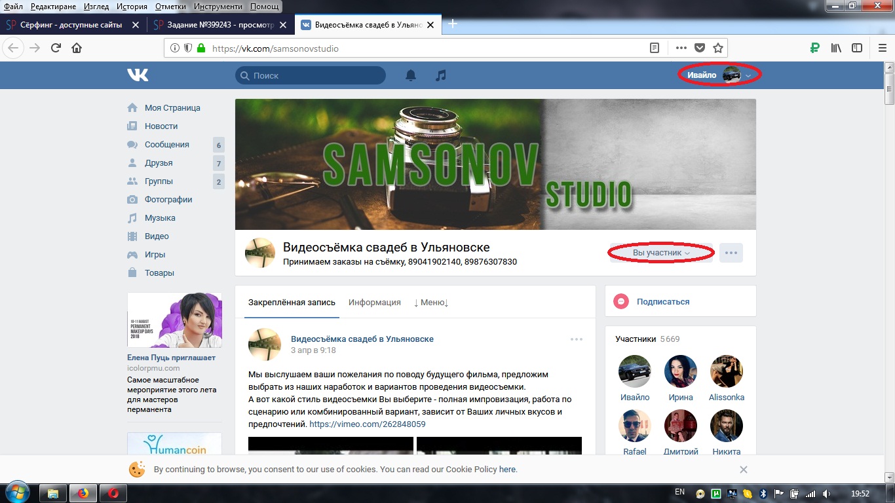The width and height of the screenshot is (895, 503).
Task: Reload the current page
Action: click(x=56, y=48)
